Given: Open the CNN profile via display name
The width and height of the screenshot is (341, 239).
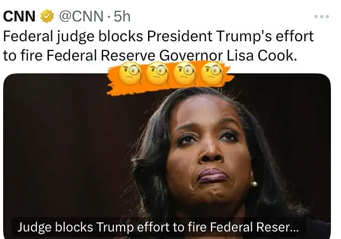Looking at the screenshot, I should click(x=19, y=17).
